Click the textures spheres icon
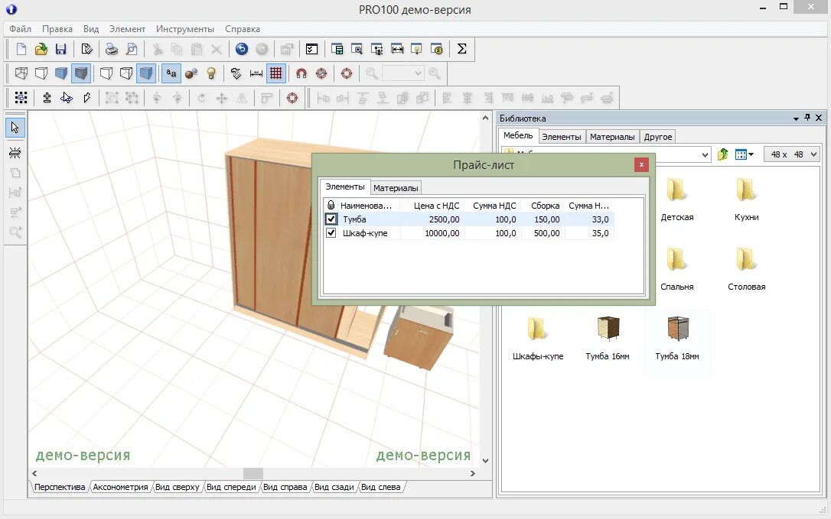Image resolution: width=831 pixels, height=519 pixels. 191,73
